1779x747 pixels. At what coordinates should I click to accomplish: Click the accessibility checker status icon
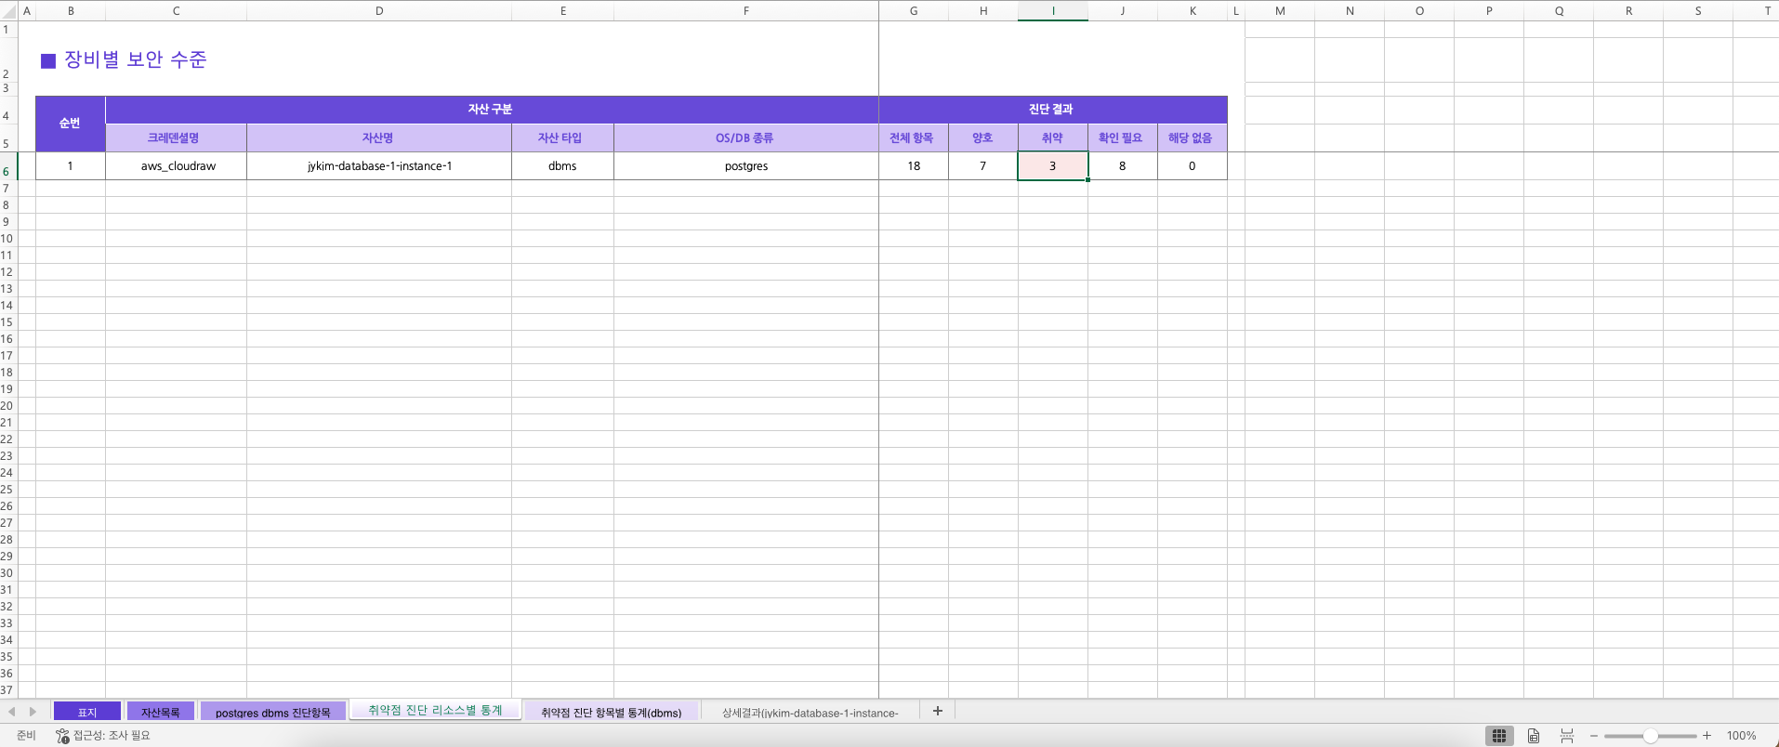(x=62, y=736)
